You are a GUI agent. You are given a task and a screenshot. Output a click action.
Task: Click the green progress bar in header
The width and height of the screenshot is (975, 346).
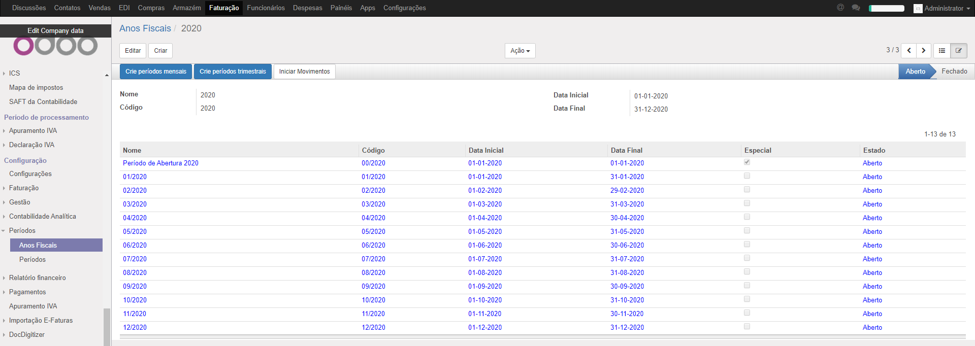886,8
